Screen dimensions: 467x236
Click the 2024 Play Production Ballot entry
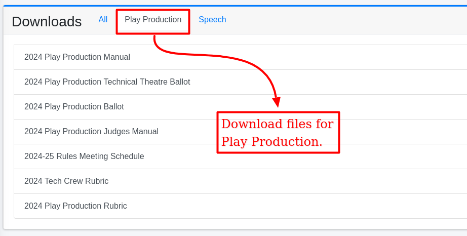coord(74,107)
